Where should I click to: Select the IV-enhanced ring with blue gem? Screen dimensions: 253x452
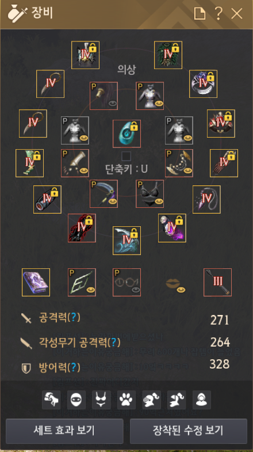click(x=203, y=84)
